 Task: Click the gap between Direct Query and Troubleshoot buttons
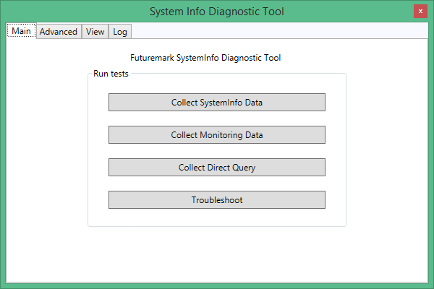point(217,184)
